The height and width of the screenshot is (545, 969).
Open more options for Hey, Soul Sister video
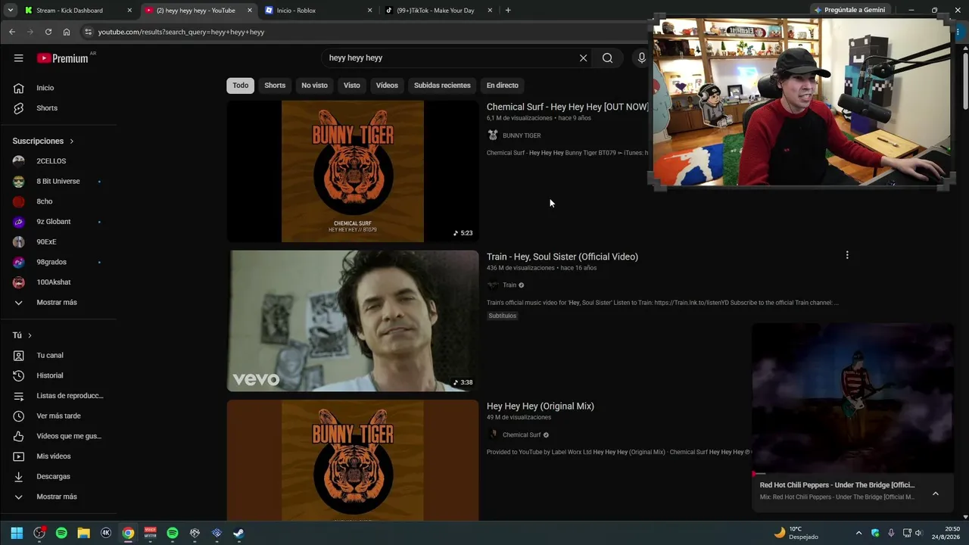(847, 255)
